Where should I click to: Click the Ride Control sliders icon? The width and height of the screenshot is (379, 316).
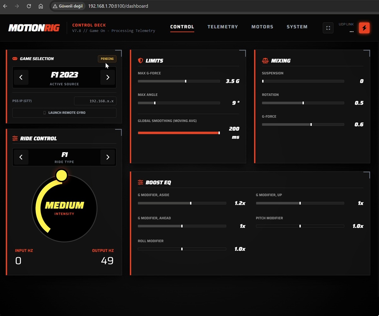point(15,138)
